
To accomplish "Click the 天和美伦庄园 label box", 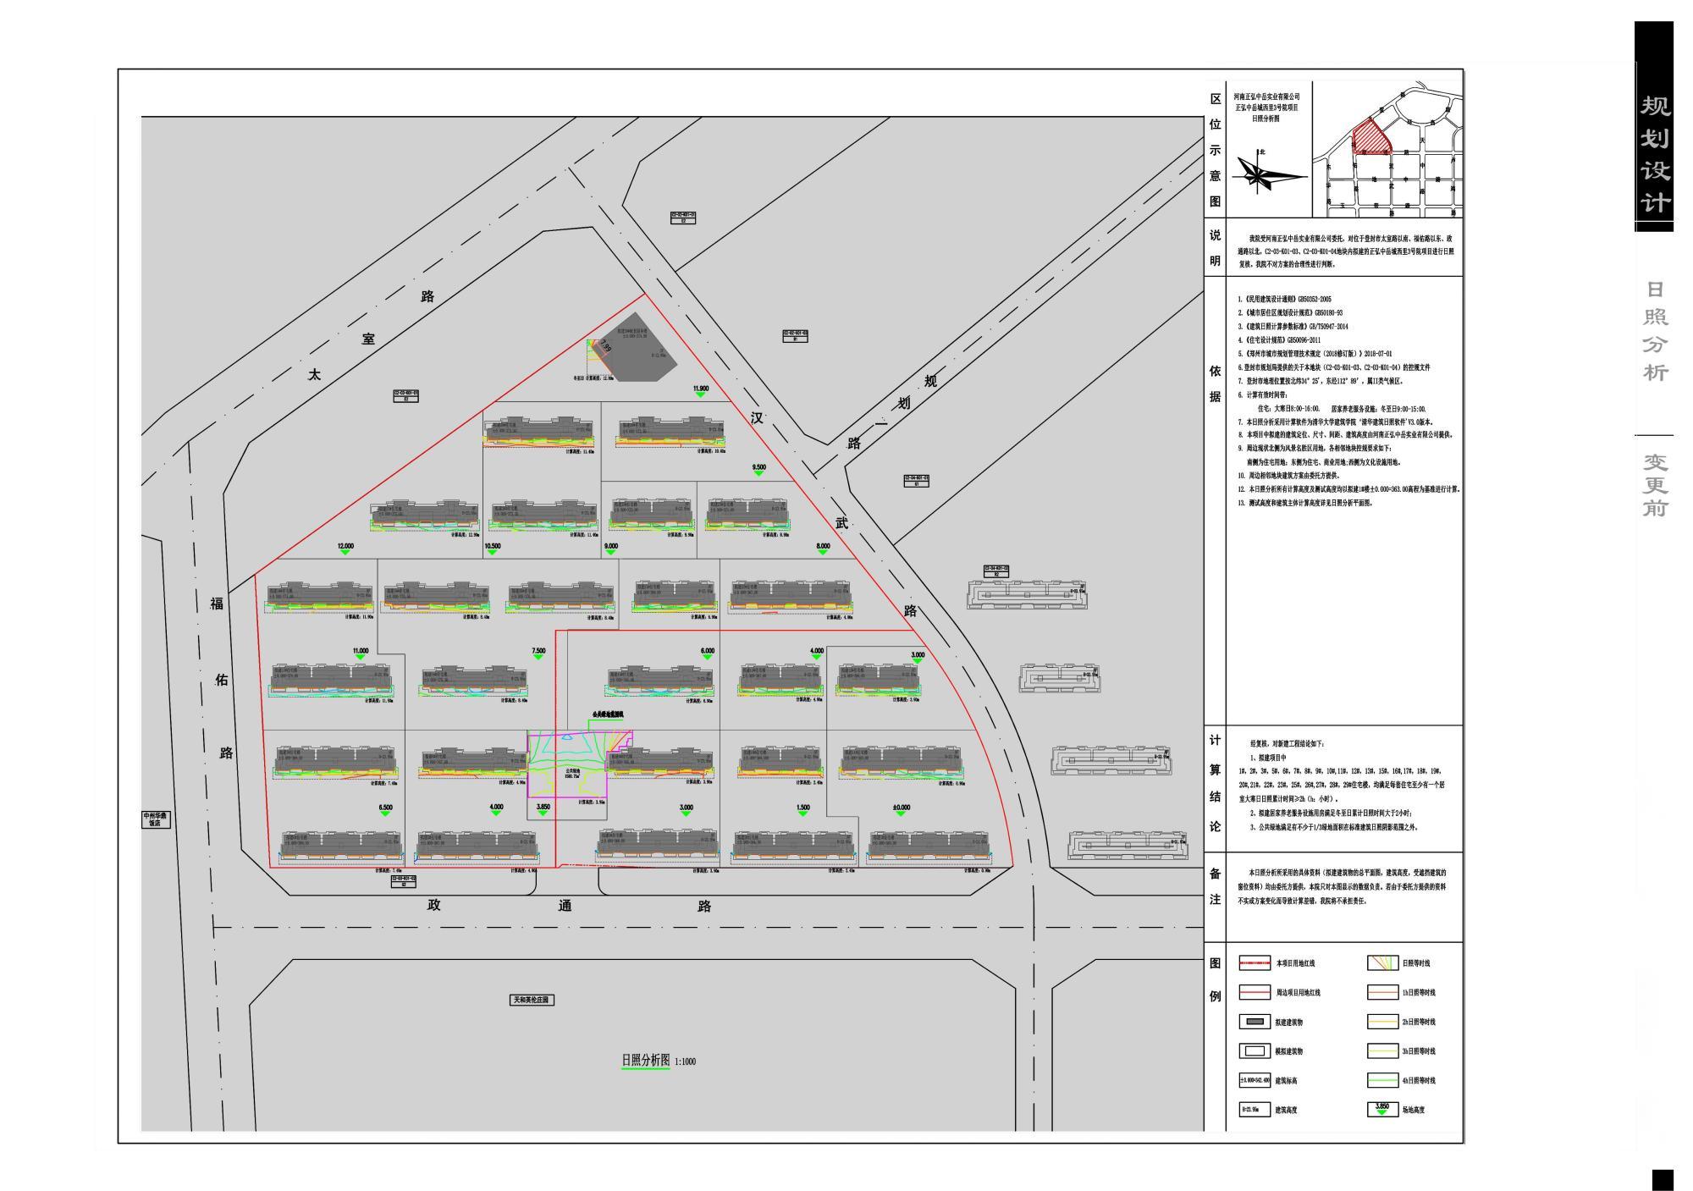I will [532, 1000].
